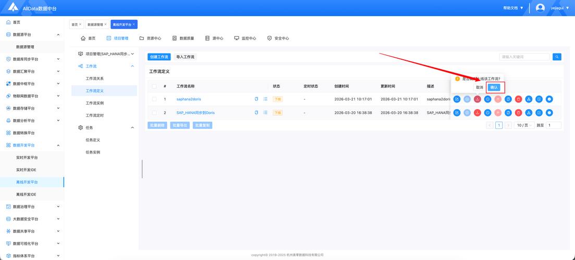Click the 创建工作流 button
This screenshot has height=260, width=575.
159,57
